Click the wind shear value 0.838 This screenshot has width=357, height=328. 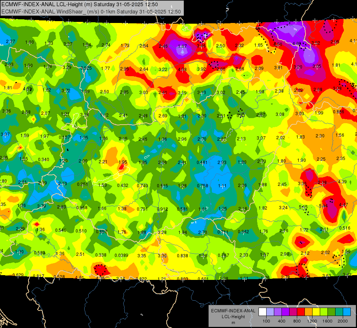pos(183,256)
